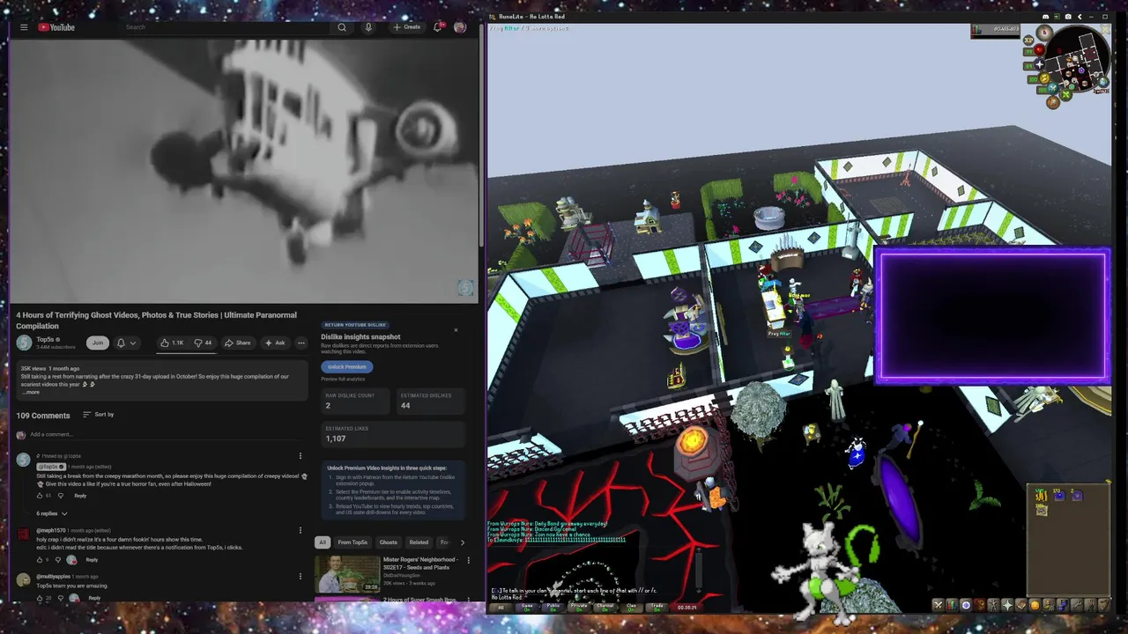The height and width of the screenshot is (634, 1128).
Task: Toggle the Private chat filter tab
Action: point(579,608)
